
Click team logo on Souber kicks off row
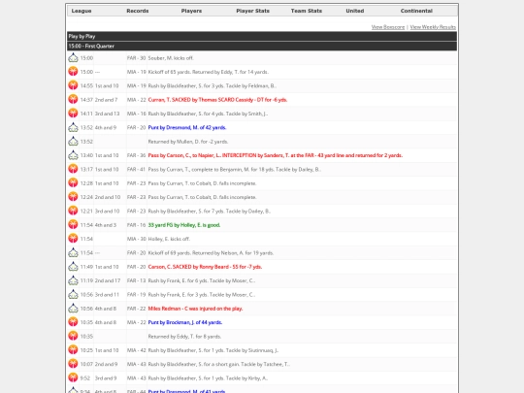pos(73,58)
